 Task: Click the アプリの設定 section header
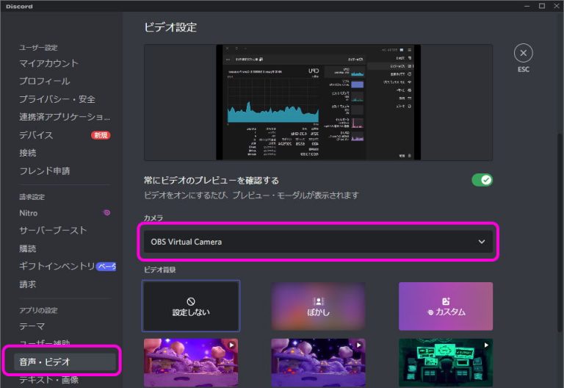(x=38, y=311)
